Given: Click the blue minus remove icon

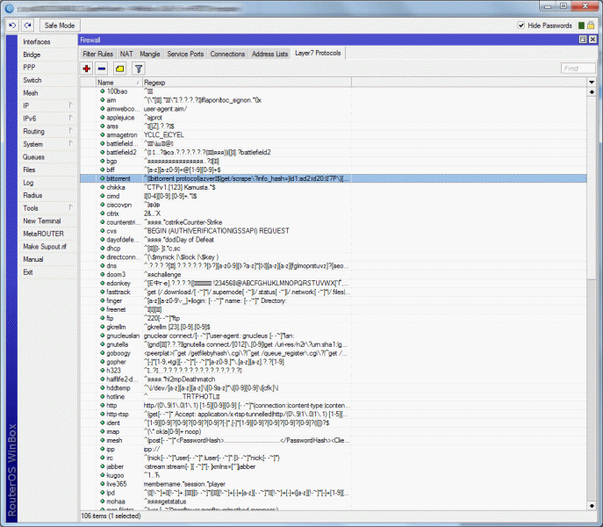Looking at the screenshot, I should 102,69.
